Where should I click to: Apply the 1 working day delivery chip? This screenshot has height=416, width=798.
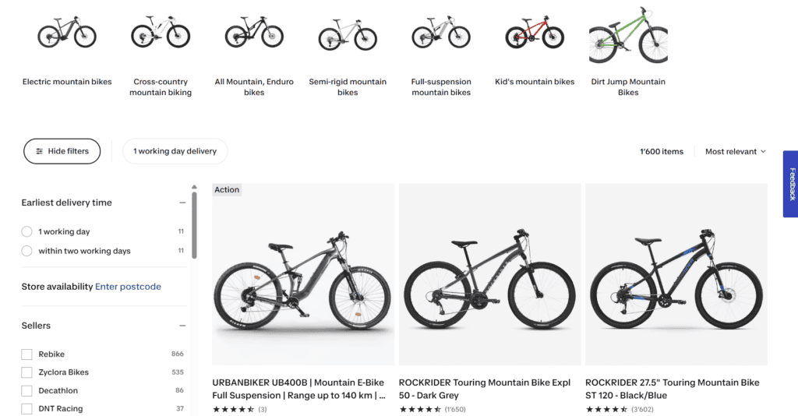pos(175,151)
